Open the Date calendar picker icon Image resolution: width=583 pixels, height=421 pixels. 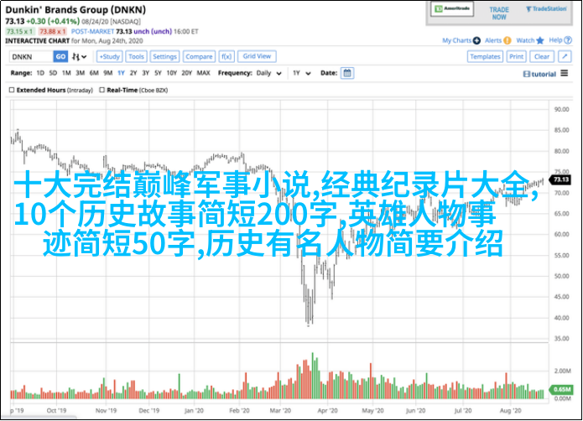point(347,73)
